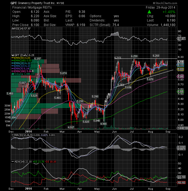Click the 5.299 price label

click(x=80, y=101)
